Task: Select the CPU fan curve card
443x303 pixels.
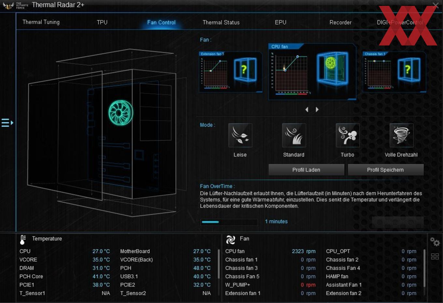Action: tap(312, 71)
